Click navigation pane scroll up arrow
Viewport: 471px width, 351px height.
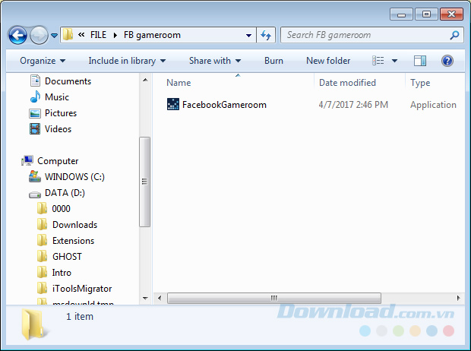click(145, 80)
